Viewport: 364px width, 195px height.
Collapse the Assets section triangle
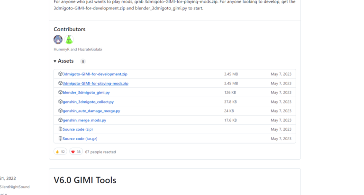click(x=55, y=61)
